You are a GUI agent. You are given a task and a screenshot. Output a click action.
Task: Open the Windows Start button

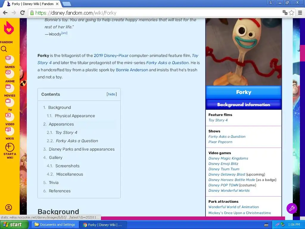[14, 225]
